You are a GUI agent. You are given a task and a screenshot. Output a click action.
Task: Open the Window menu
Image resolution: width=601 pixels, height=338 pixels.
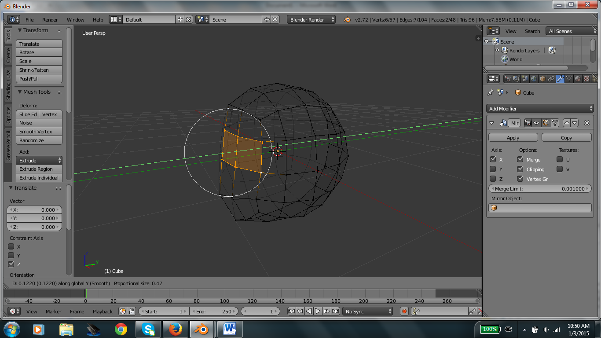point(76,19)
